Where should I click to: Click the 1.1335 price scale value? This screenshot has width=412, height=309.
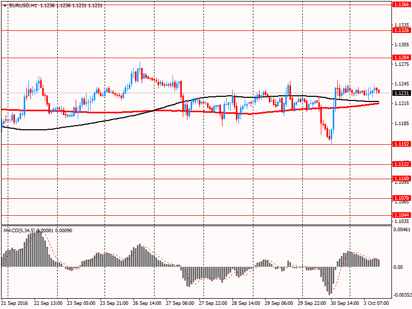(402, 25)
